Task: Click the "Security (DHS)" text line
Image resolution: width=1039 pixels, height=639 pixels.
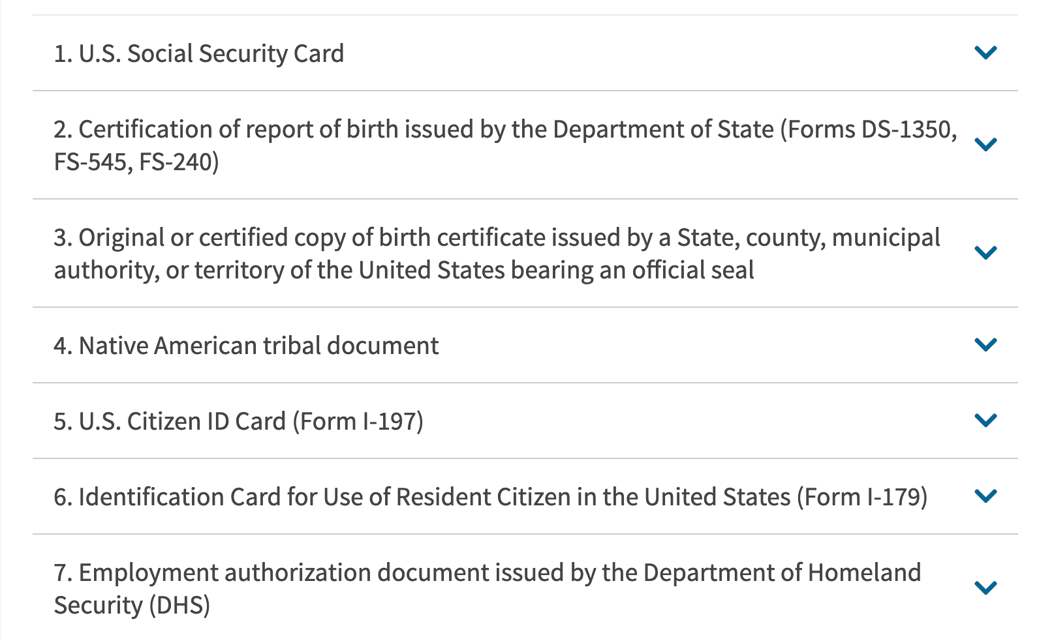Action: click(132, 605)
